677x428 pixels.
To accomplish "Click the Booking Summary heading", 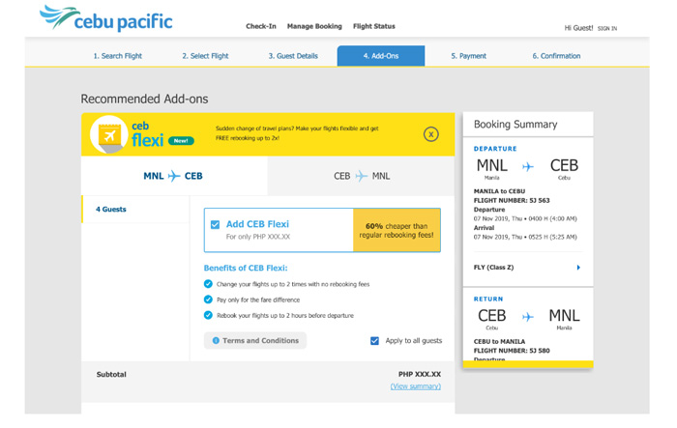I will 515,125.
